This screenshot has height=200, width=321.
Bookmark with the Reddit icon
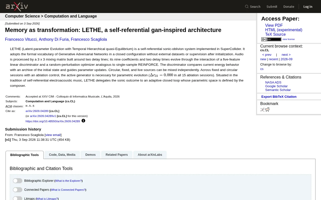click(x=267, y=109)
